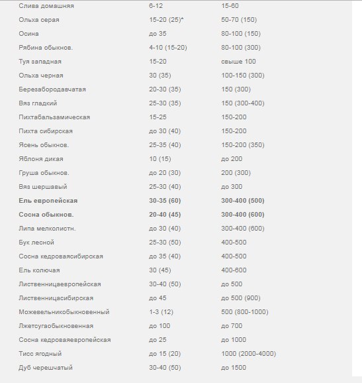Click 'свыше 100' in Туя западная row
Viewport: 362px width, 383px height.
[238, 62]
